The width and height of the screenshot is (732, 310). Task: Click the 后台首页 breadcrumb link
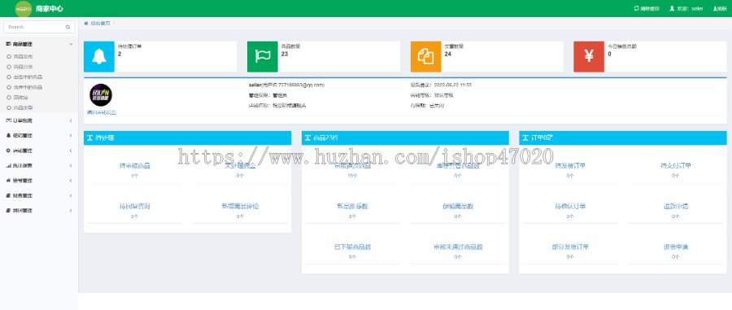coord(100,23)
